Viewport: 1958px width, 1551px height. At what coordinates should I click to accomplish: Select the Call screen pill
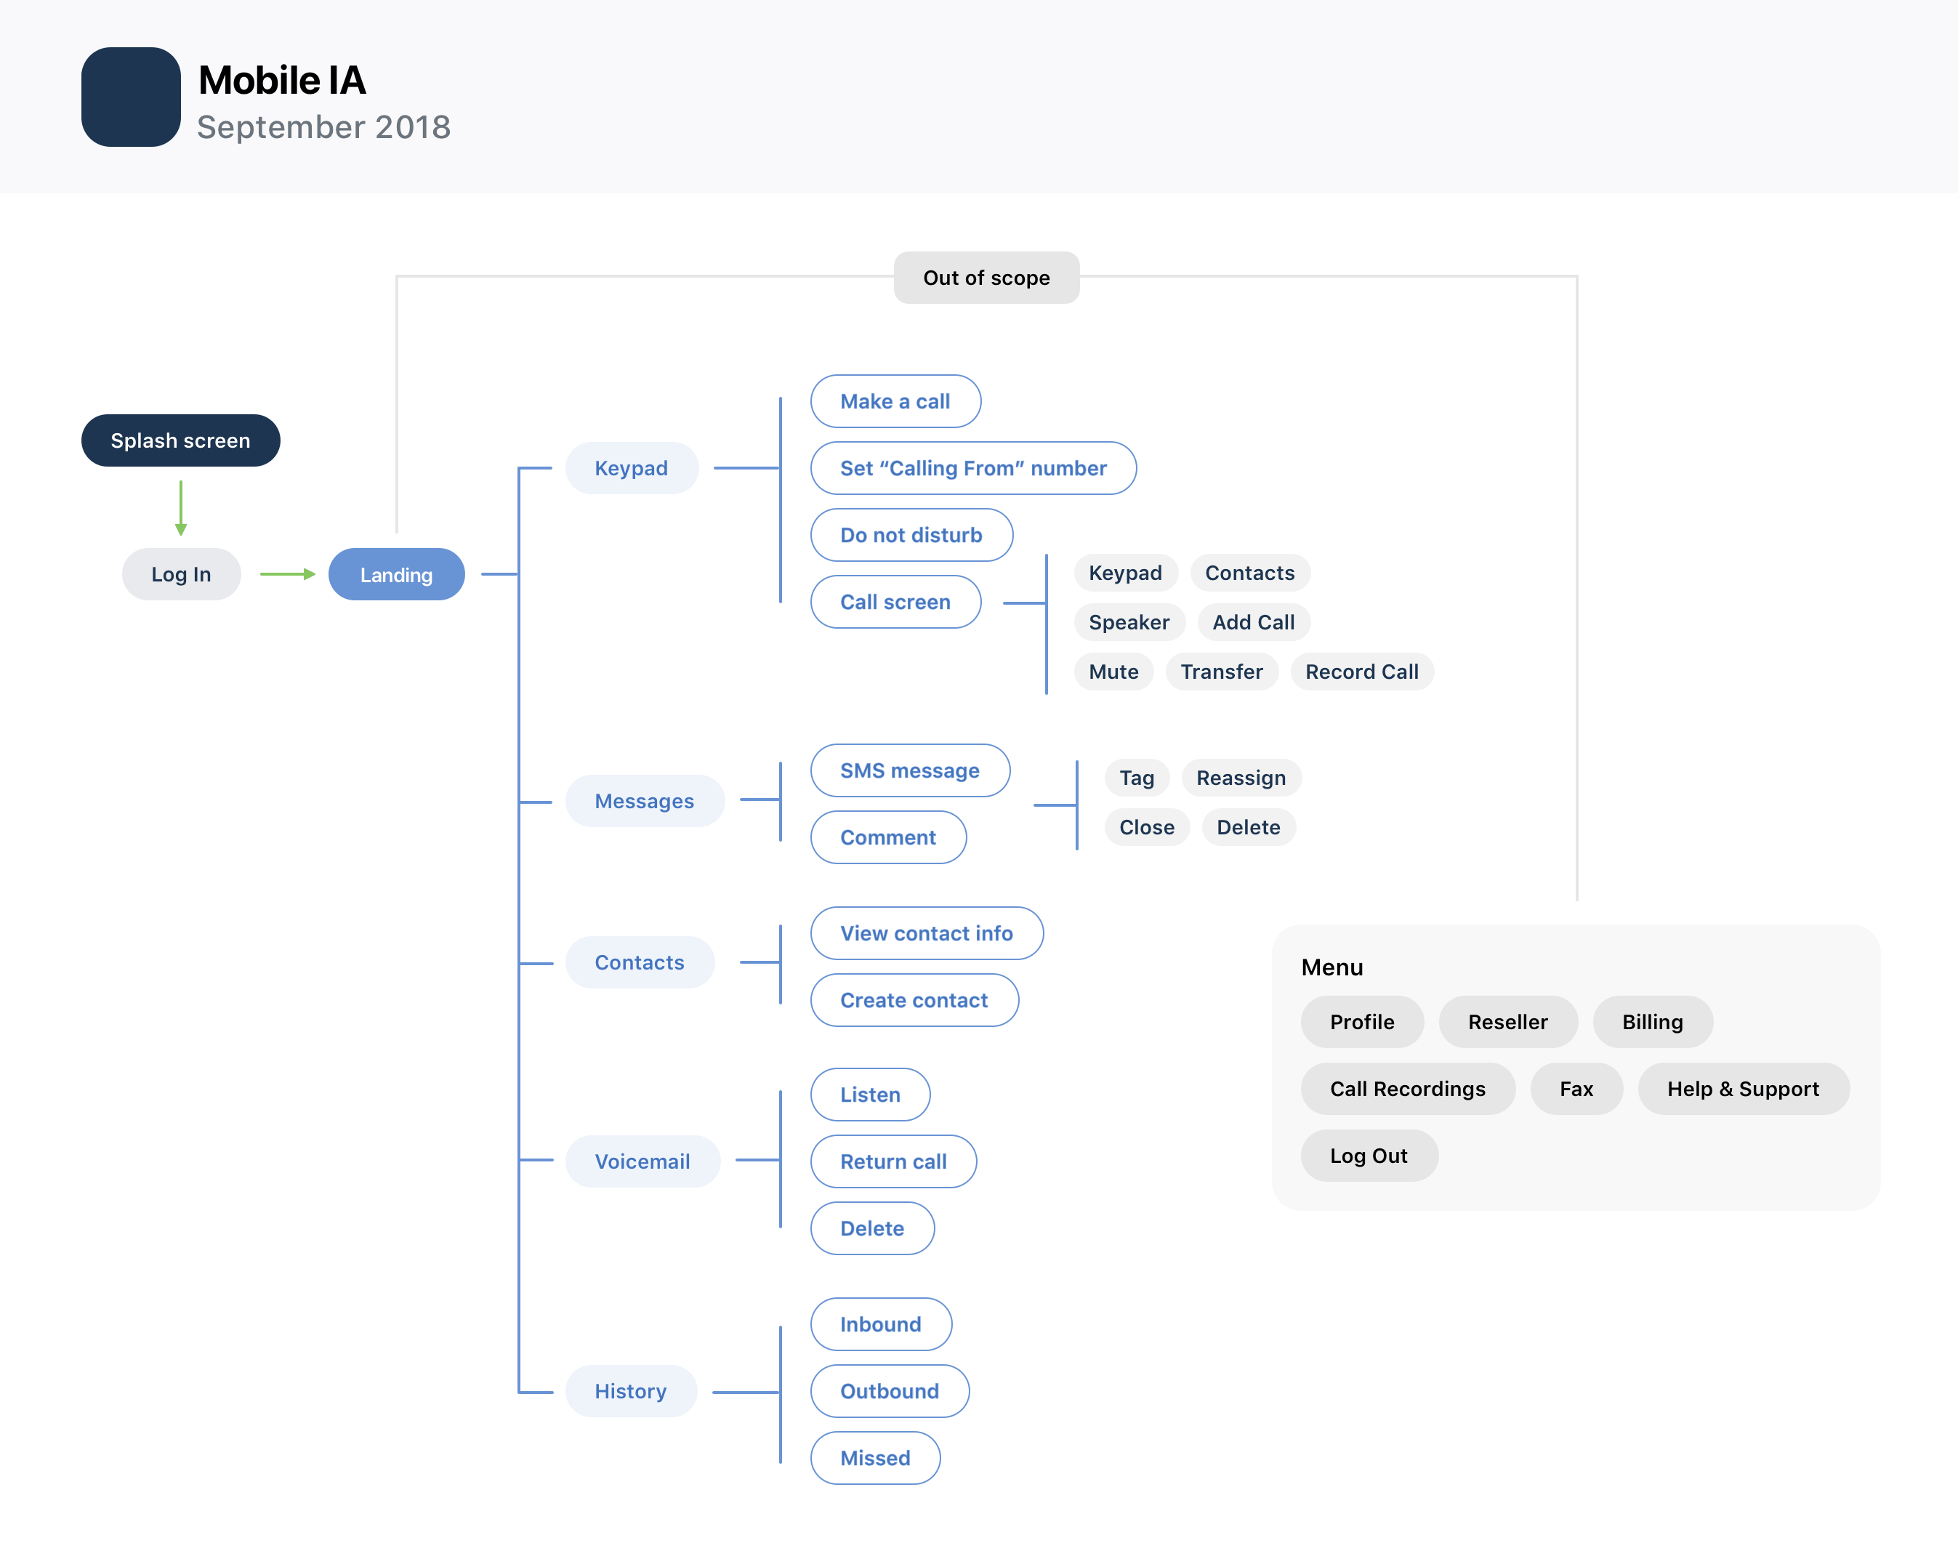click(x=895, y=602)
